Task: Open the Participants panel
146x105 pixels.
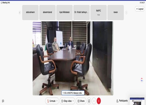Action: click(122, 101)
